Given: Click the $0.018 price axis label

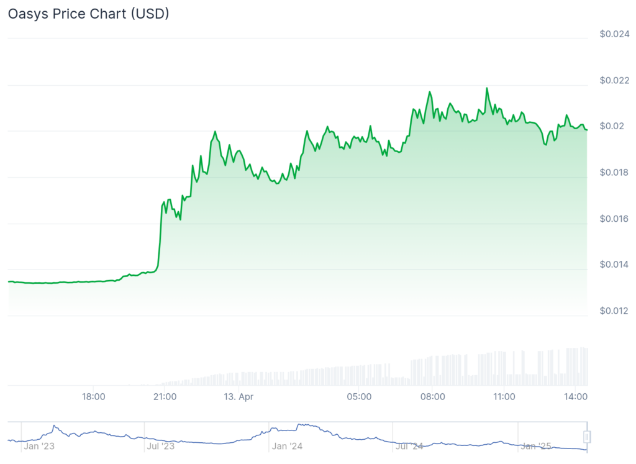Looking at the screenshot, I should click(x=614, y=172).
